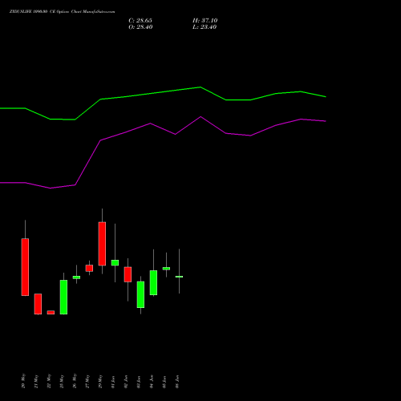Click the 04 Jun date label
Image resolution: width=401 pixels, height=401 pixels.
pos(152,382)
